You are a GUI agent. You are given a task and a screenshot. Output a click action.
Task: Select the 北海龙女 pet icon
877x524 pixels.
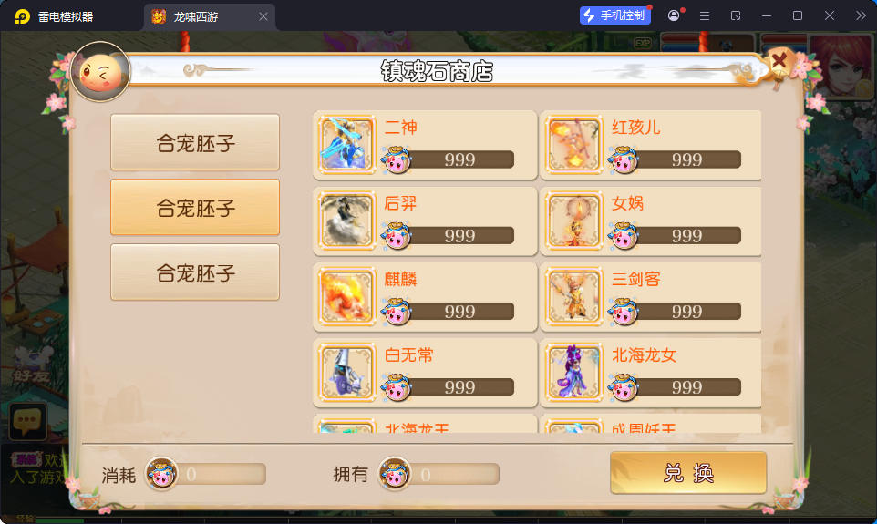(x=573, y=373)
